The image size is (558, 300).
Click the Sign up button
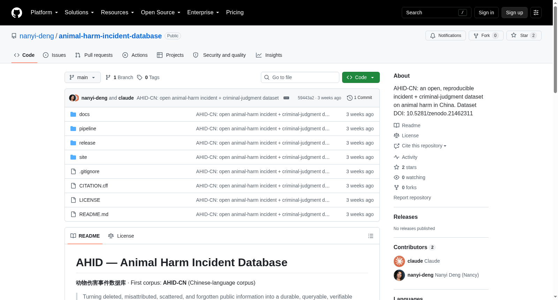click(x=514, y=13)
